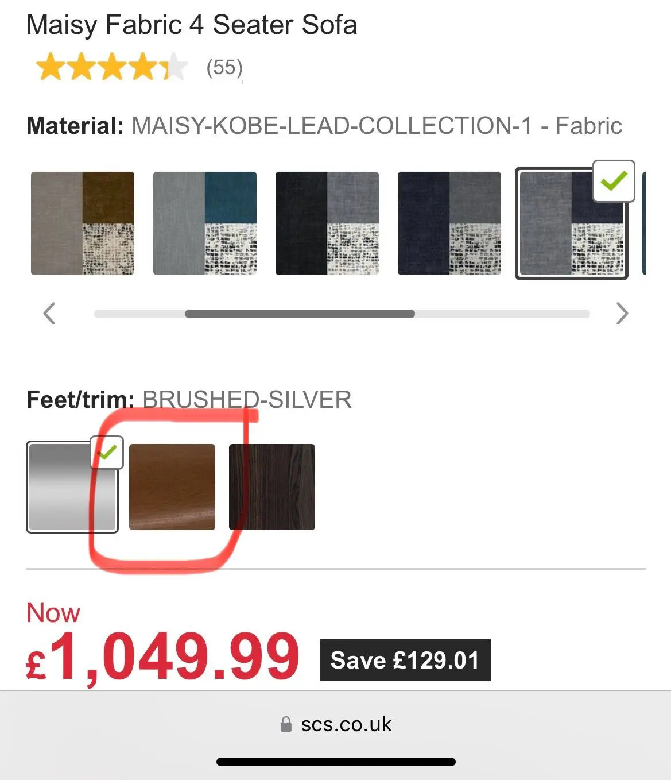Viewport: 671px width, 780px height.
Task: Choose the grey and teal fabric swatch
Action: point(205,223)
